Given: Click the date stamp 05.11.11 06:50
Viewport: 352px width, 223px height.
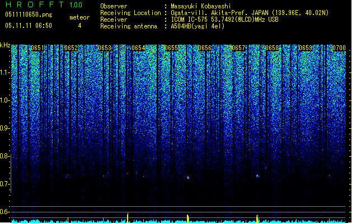Looking at the screenshot, I should (x=29, y=26).
